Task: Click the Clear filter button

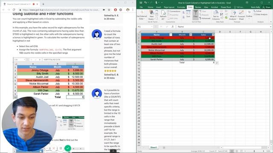Action: point(203,11)
